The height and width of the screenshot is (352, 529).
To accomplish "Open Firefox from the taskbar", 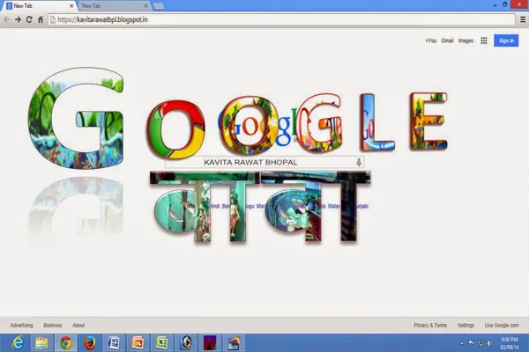I will [x=89, y=343].
